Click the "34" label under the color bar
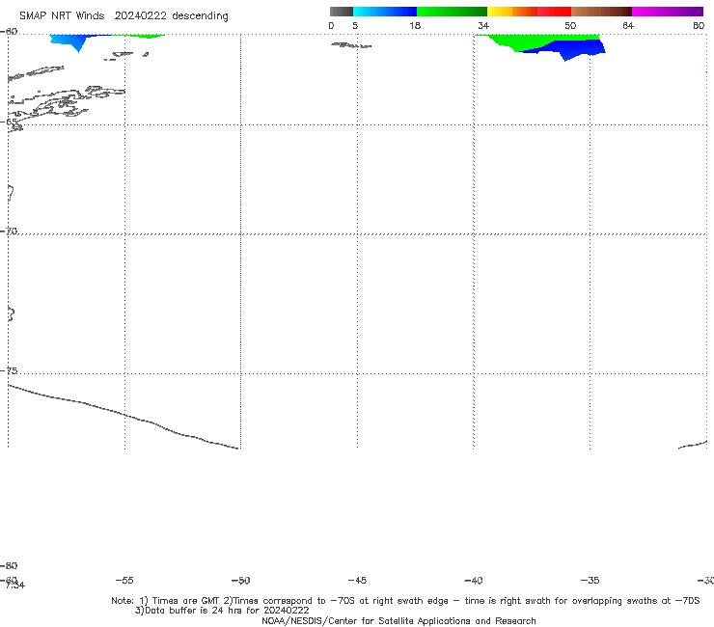This screenshot has width=714, height=627. 483,25
